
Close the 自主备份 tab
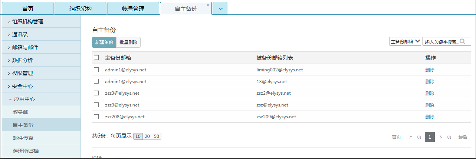pyautogui.click(x=208, y=5)
